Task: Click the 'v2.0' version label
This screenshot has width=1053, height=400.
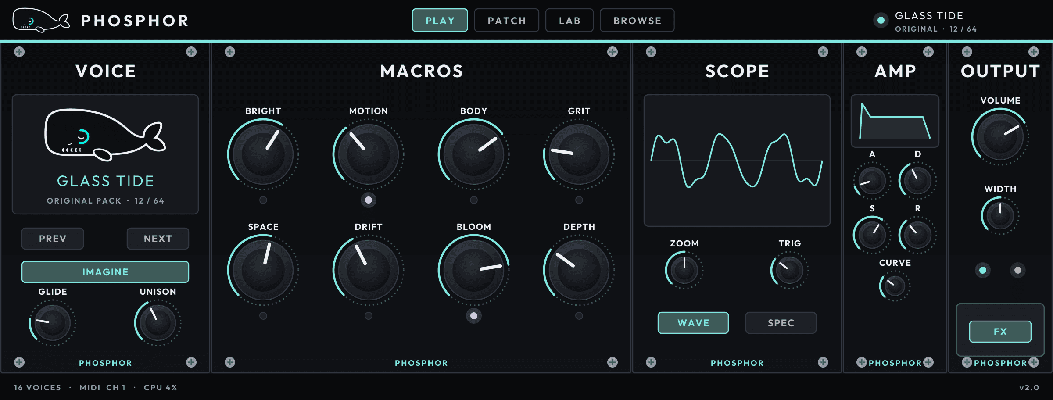Action: pos(1029,388)
